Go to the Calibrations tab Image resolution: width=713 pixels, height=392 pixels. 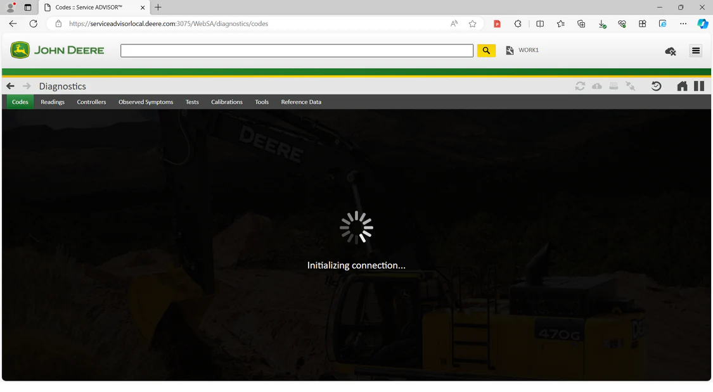click(x=227, y=102)
